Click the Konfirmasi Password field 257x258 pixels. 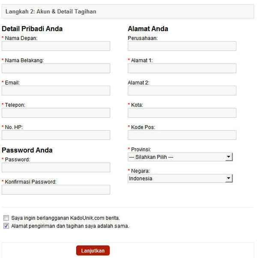[56, 190]
